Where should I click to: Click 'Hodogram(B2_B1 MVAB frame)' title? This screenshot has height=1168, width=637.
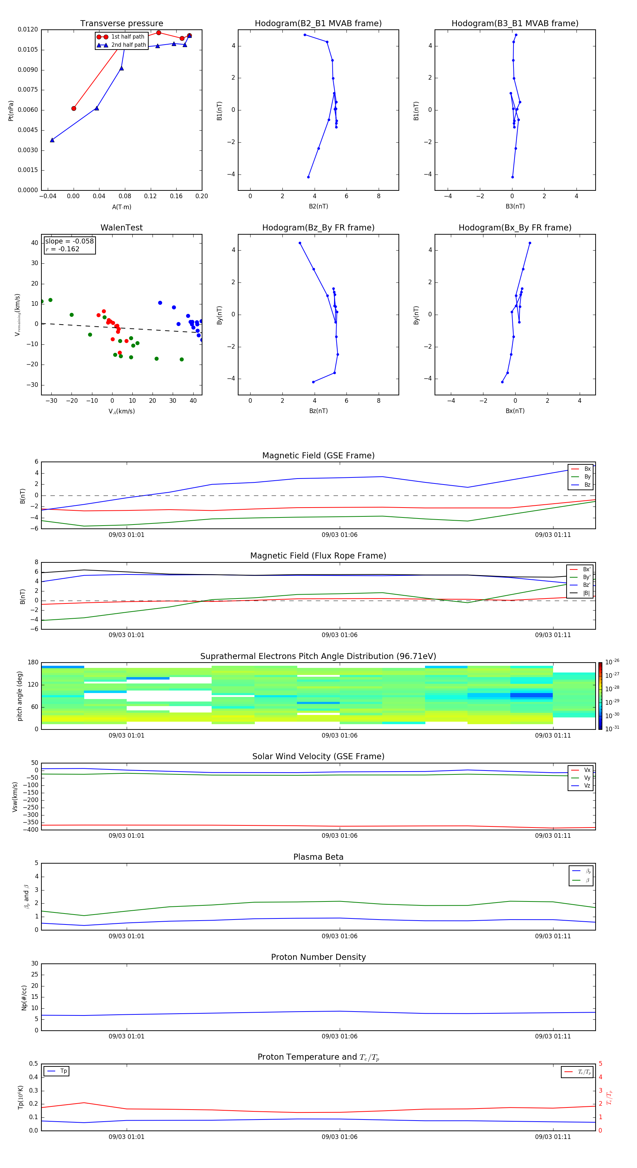tap(318, 23)
